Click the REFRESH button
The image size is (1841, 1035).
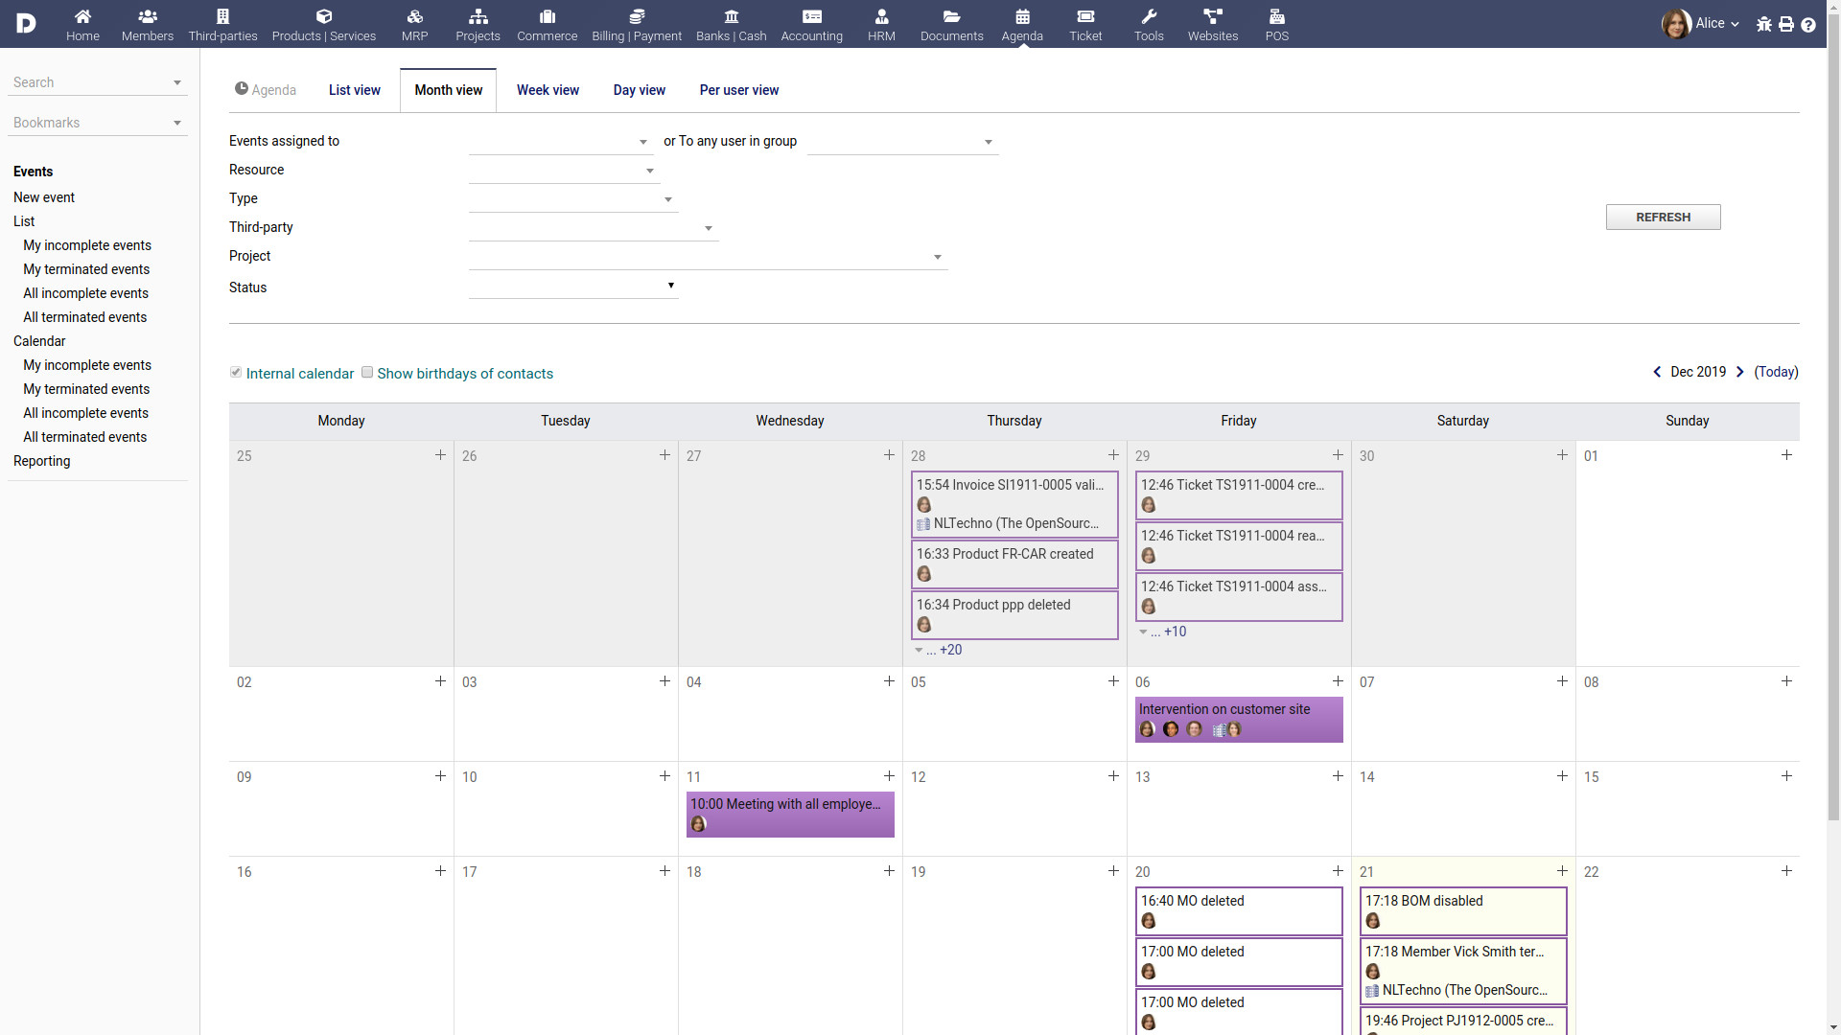[1663, 218]
